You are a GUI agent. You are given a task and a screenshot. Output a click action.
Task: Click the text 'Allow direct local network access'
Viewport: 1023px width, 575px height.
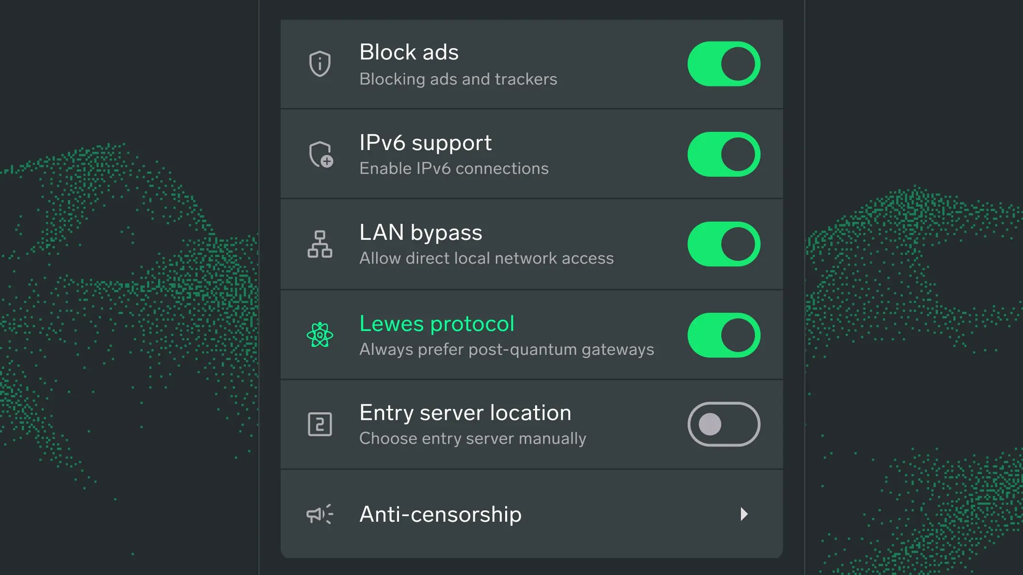[x=486, y=258]
